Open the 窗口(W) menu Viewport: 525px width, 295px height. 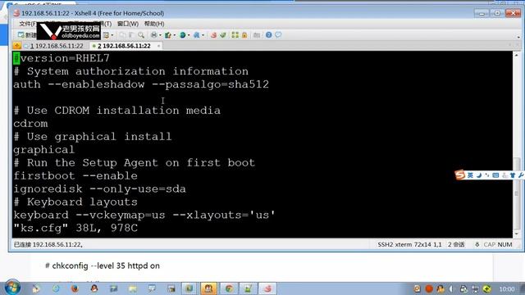coord(128,24)
